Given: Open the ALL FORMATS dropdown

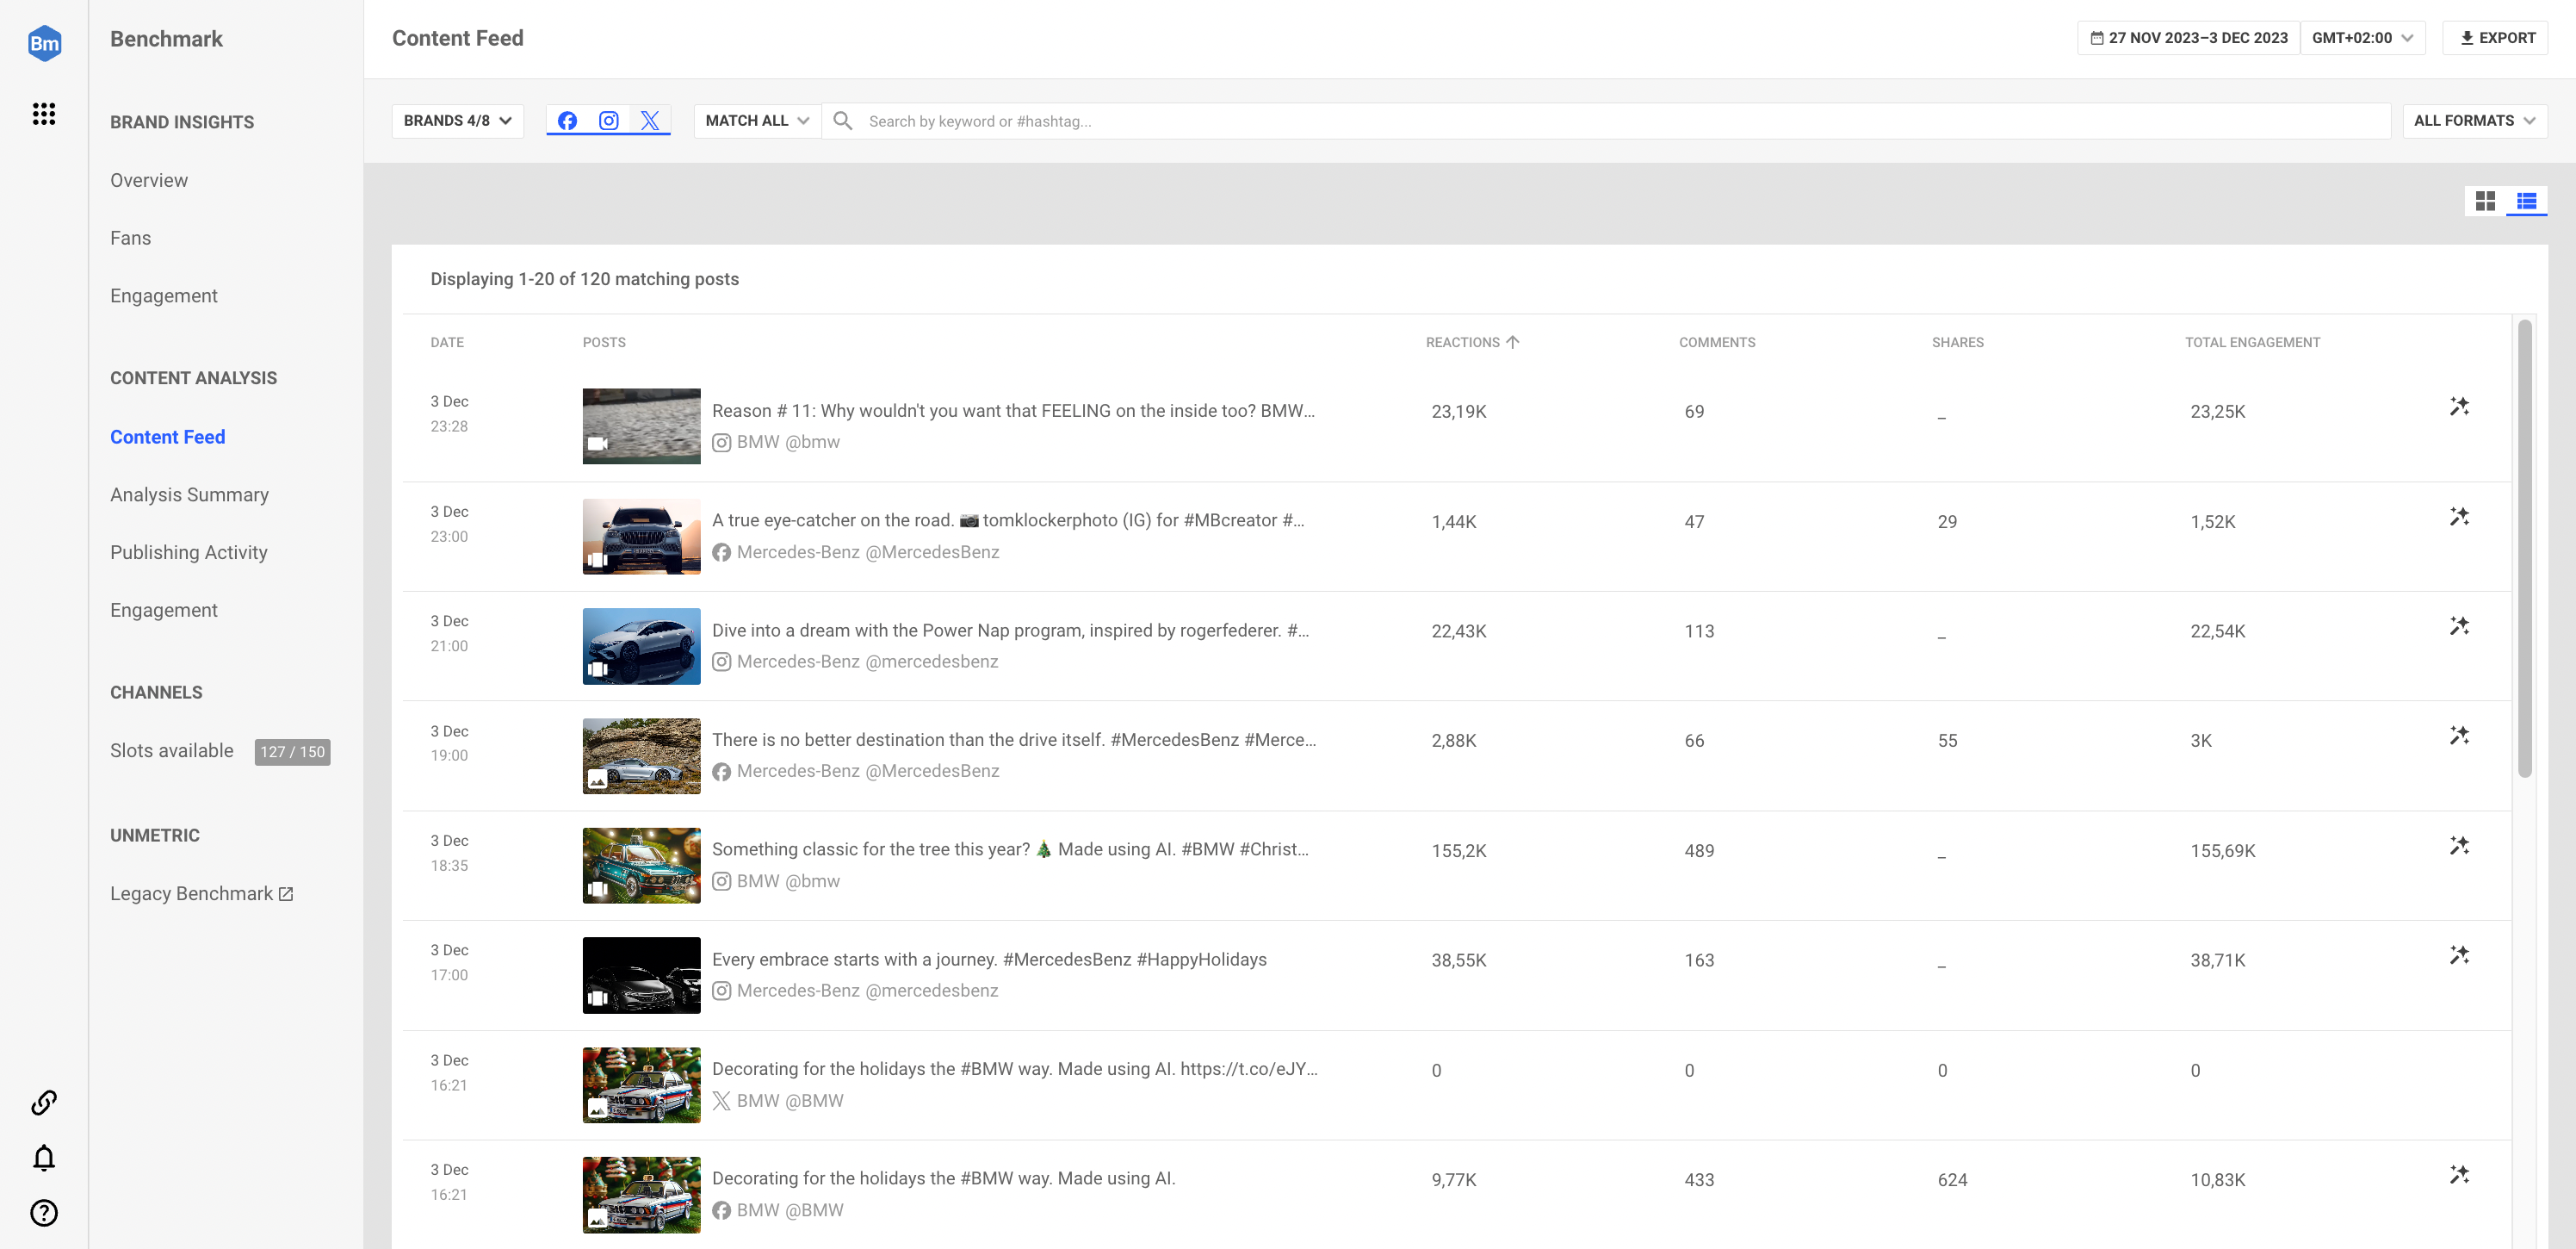Looking at the screenshot, I should tap(2474, 121).
